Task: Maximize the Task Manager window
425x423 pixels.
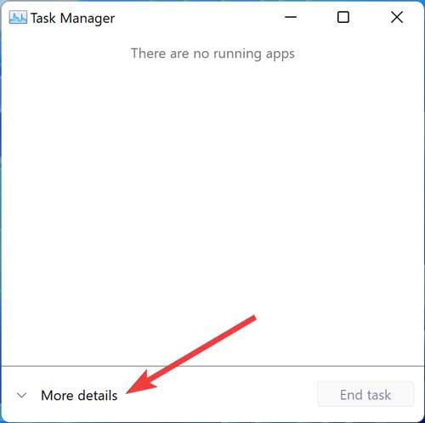Action: tap(343, 17)
